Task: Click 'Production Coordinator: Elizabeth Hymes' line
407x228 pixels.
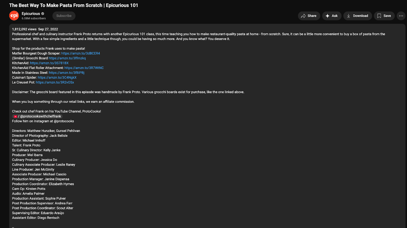Action: (43, 184)
